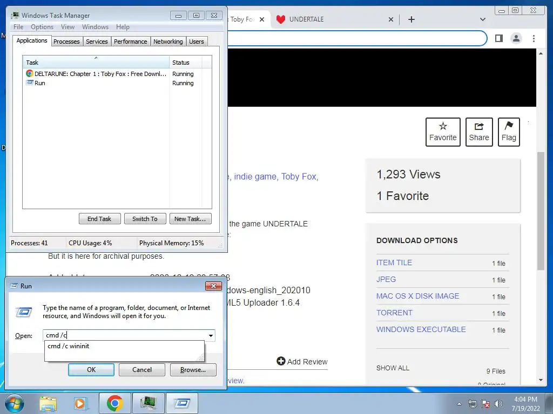
Task: Click the network tray icon
Action: point(472,404)
